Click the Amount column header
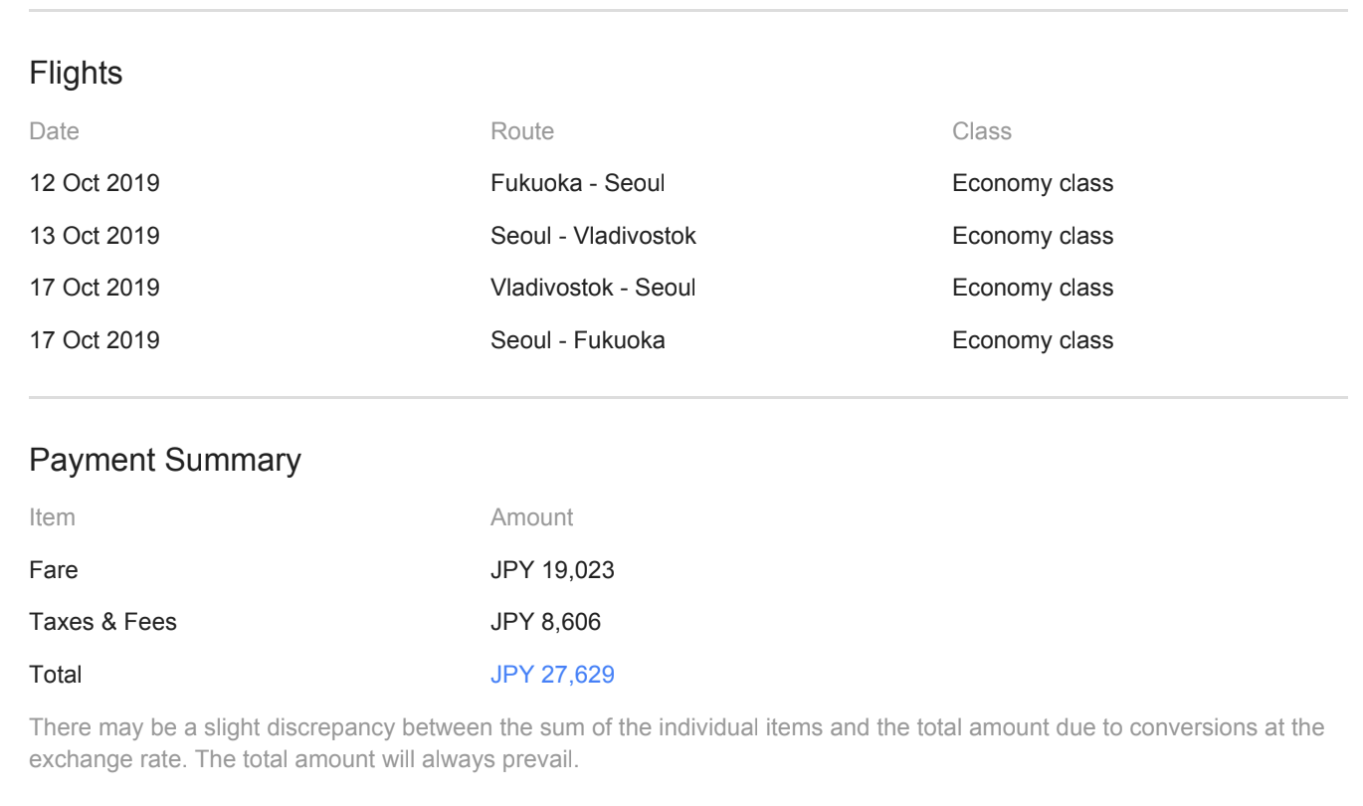The width and height of the screenshot is (1363, 806). 531,517
